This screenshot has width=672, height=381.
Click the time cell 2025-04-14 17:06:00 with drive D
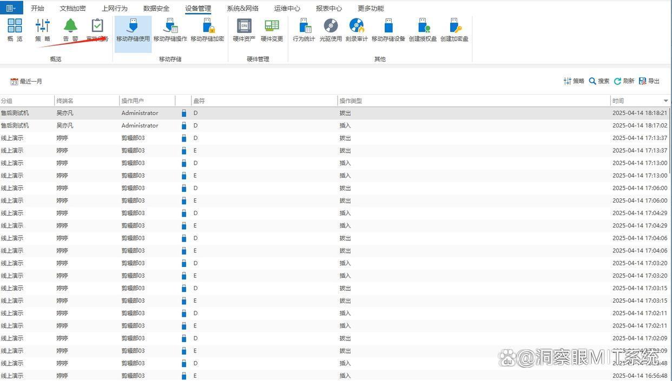pos(640,188)
